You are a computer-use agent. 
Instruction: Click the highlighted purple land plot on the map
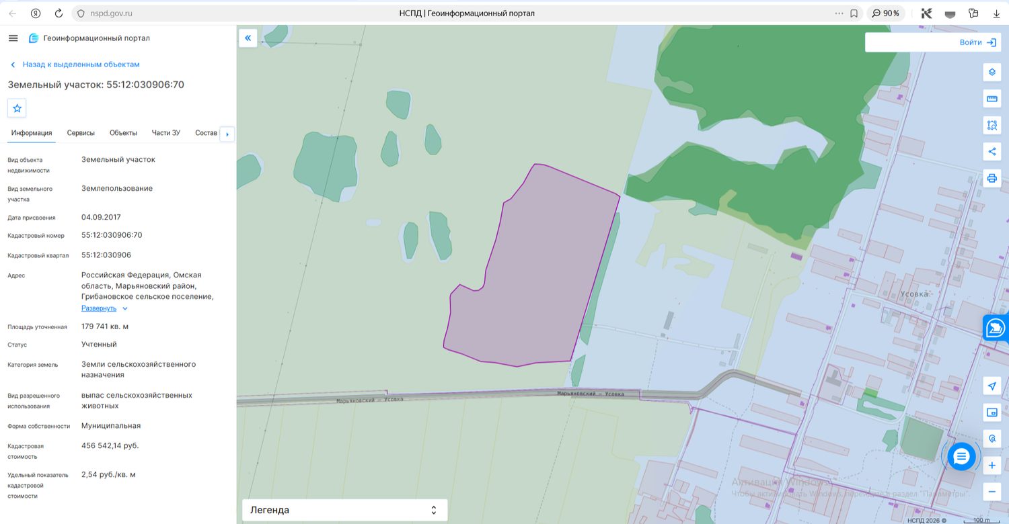(x=531, y=269)
